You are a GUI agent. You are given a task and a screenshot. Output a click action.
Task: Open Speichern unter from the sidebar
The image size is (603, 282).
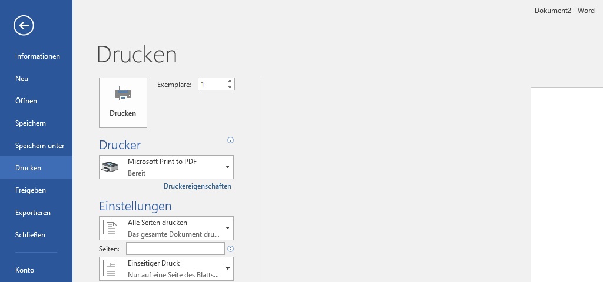(x=39, y=146)
